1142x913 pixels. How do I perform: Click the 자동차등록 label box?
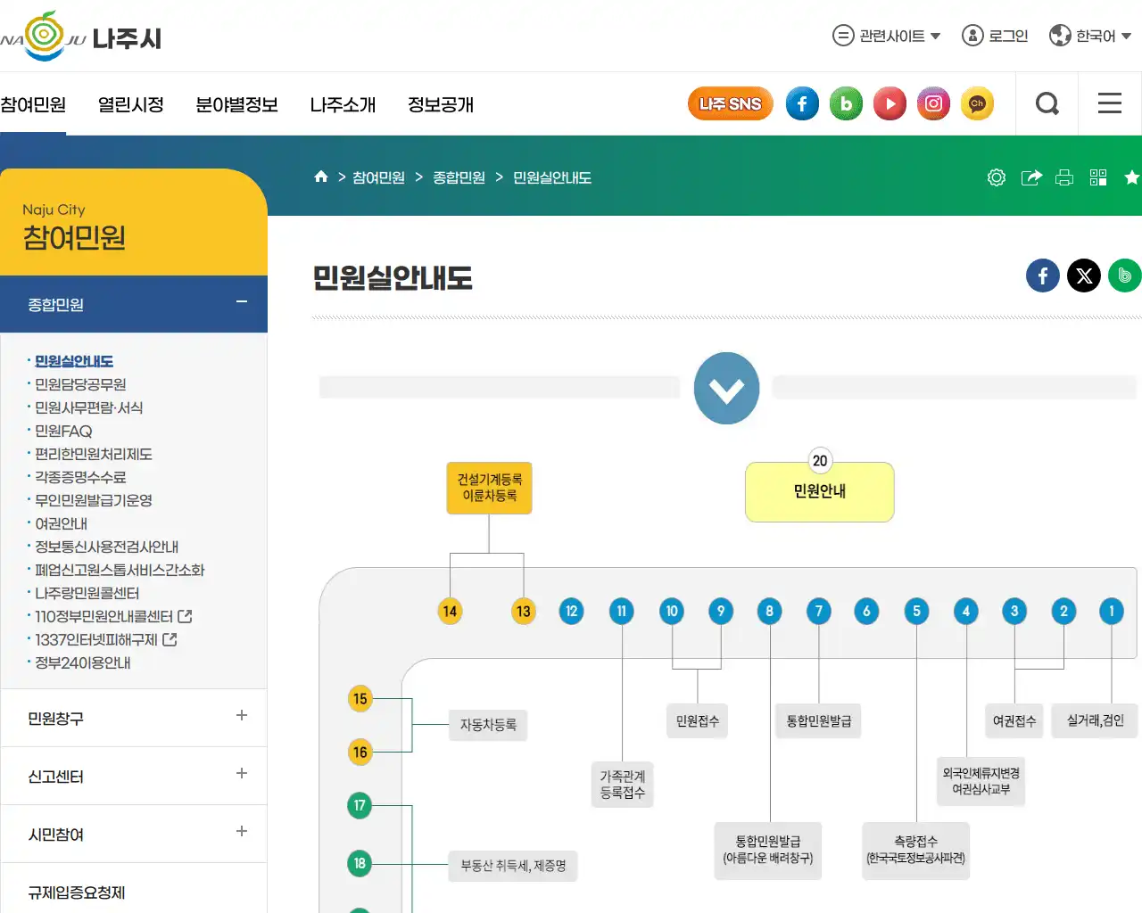[x=488, y=725]
